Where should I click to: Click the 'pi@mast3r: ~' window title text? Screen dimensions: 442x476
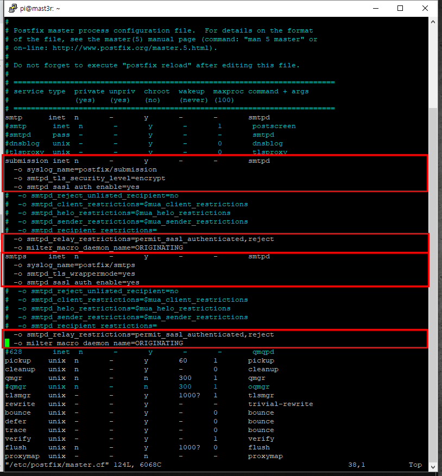pos(40,9)
